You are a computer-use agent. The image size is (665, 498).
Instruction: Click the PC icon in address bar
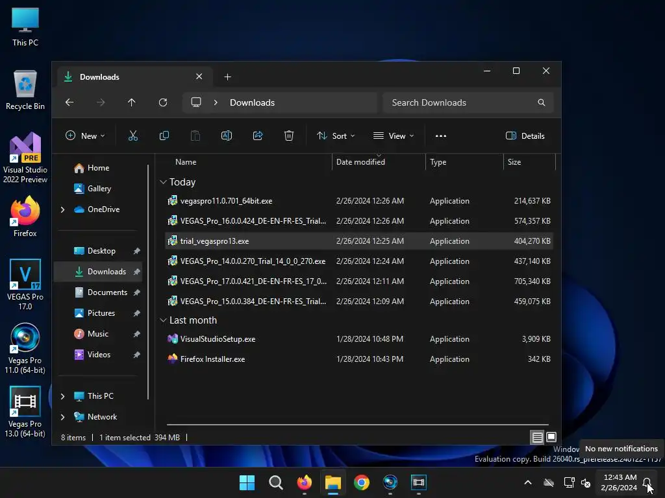[196, 102]
